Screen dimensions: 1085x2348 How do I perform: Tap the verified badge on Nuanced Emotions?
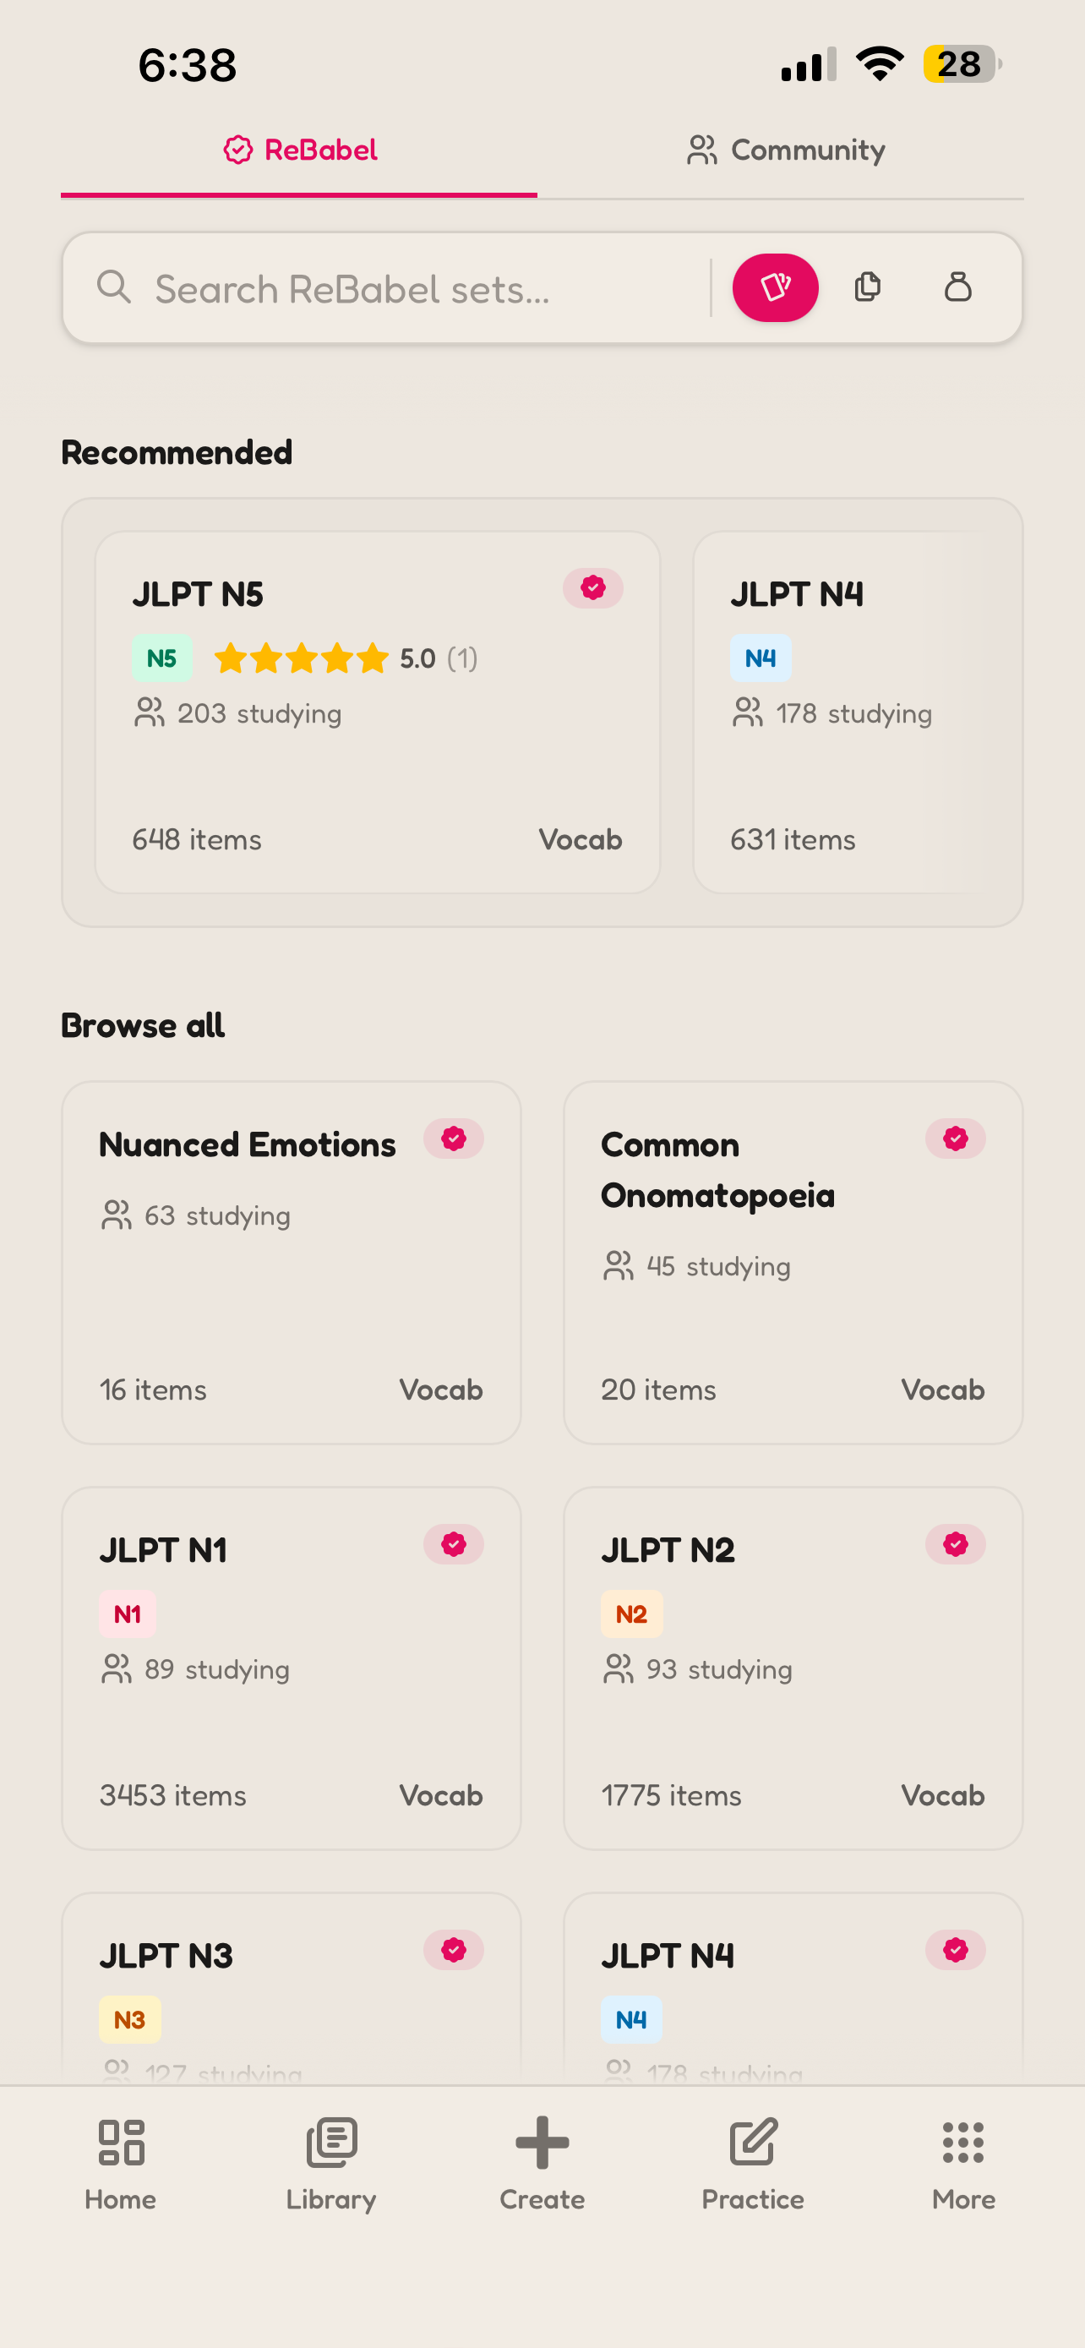point(454,1139)
